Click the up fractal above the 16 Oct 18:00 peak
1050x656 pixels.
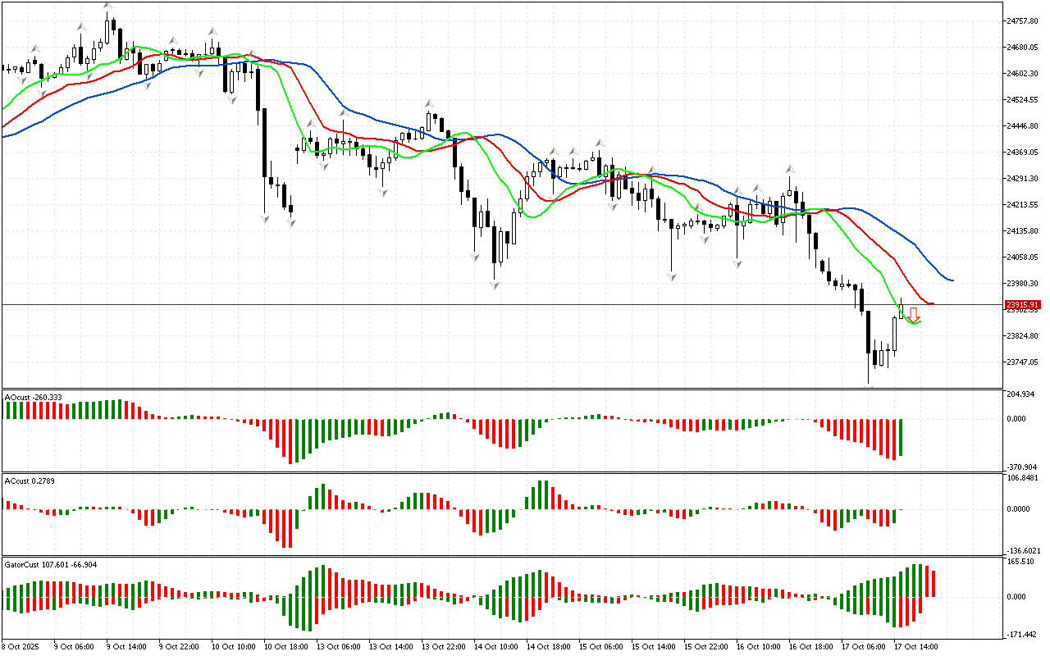click(790, 167)
